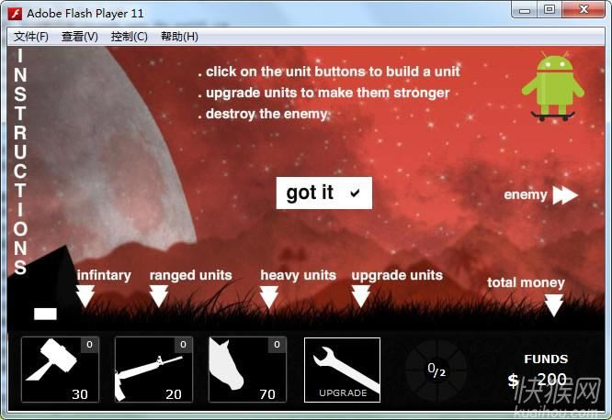This screenshot has width=612, height=420.
Task: Open upgrades using the wrench icon
Action: click(342, 370)
